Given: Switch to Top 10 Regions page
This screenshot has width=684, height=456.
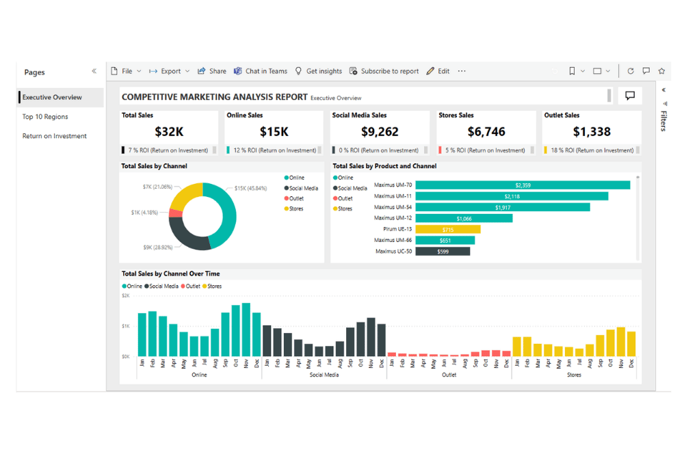Looking at the screenshot, I should 45,117.
